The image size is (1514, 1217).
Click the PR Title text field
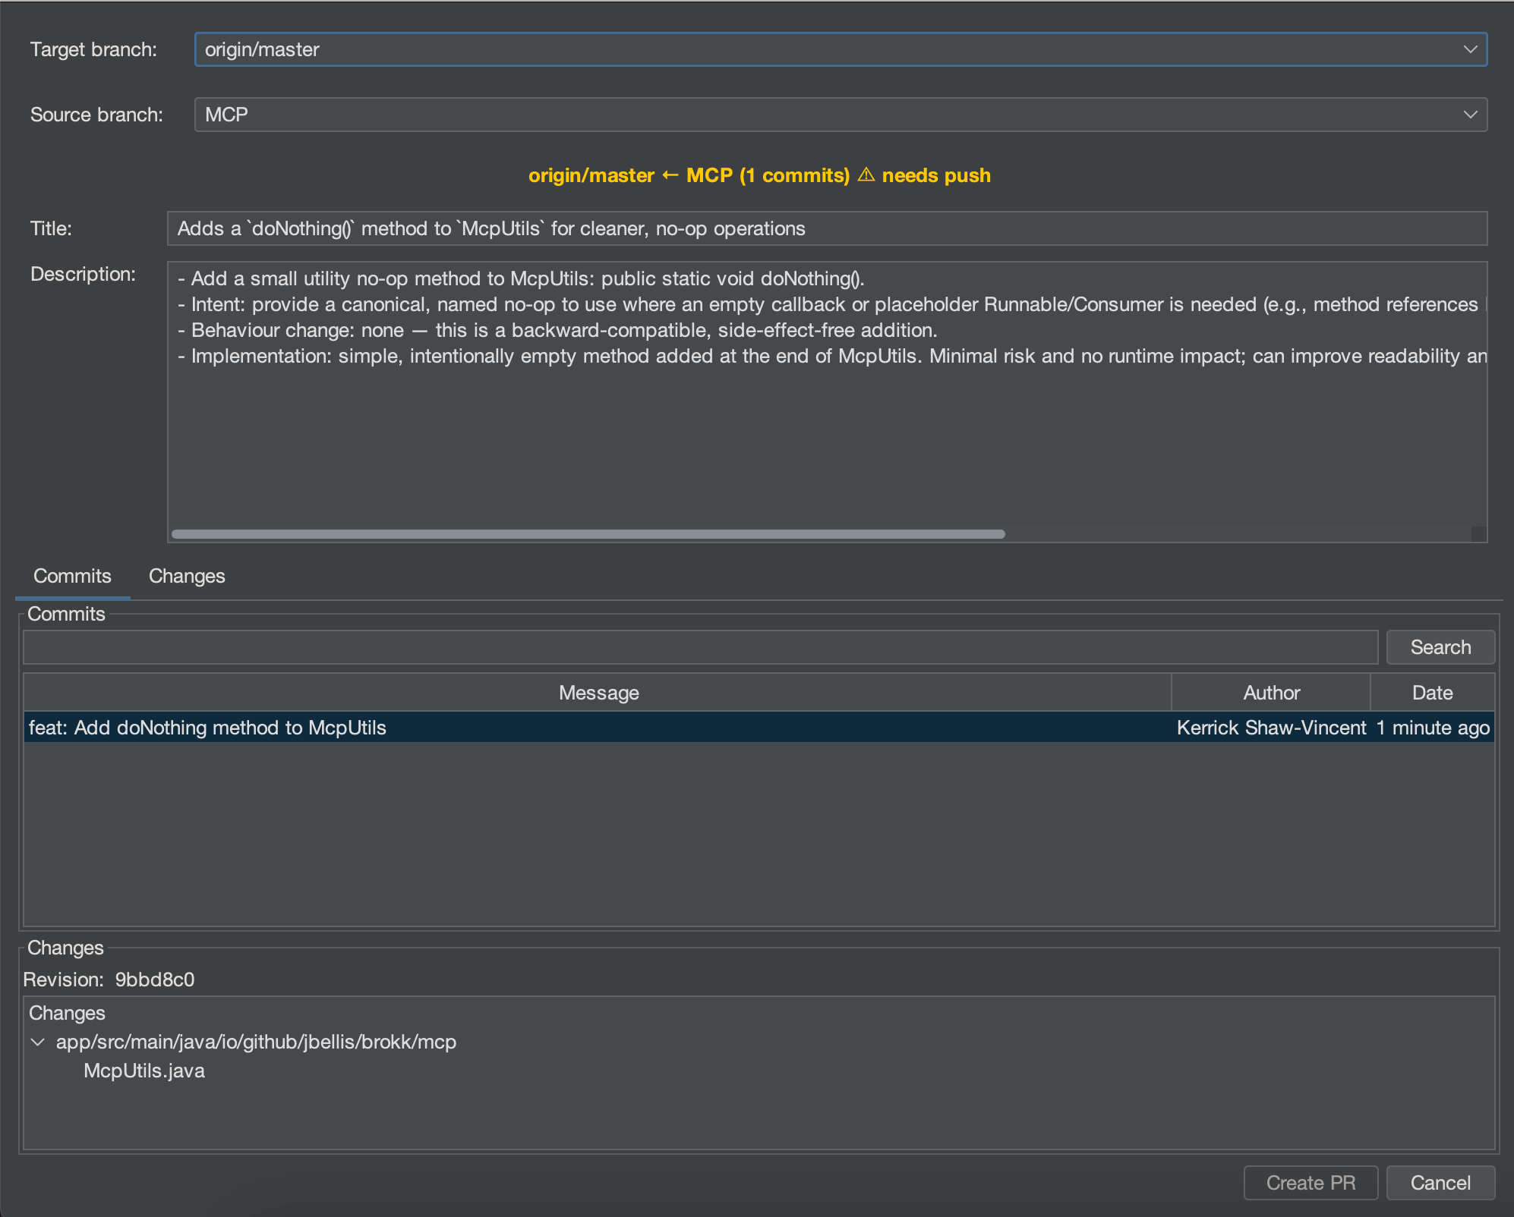pyautogui.click(x=826, y=228)
